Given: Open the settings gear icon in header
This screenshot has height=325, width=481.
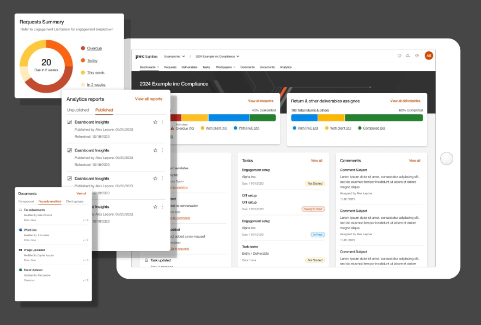Looking at the screenshot, I should click(417, 56).
